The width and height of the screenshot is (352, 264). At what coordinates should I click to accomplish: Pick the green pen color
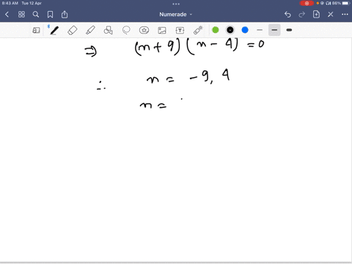216,30
